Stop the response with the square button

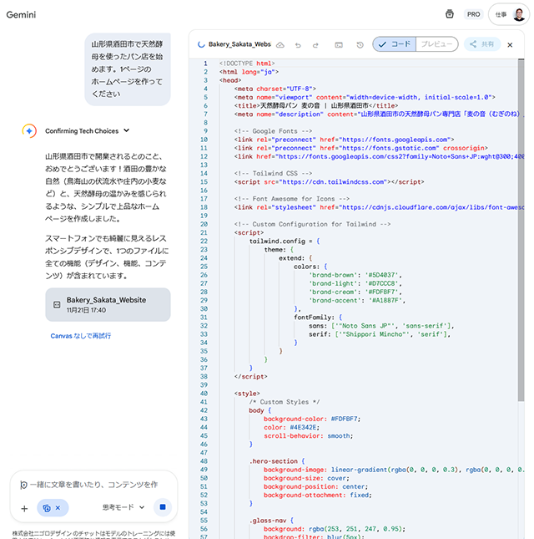[x=163, y=507]
